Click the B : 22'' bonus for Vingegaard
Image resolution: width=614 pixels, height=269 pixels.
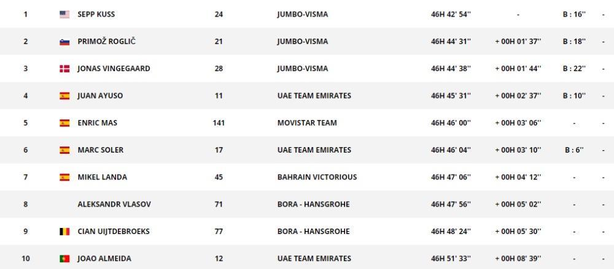575,69
